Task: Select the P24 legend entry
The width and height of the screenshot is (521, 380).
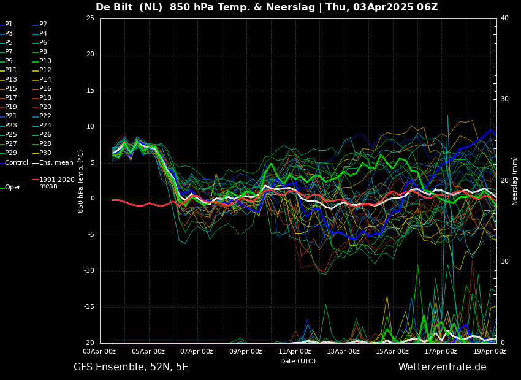Action: (x=45, y=126)
